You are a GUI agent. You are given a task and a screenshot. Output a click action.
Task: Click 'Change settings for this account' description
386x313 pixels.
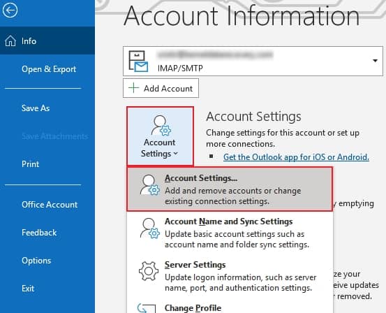(283, 138)
